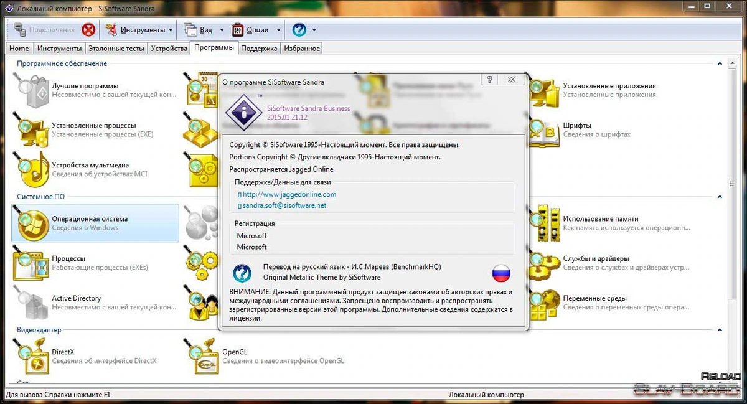Screen dimensions: 747x404
Task: Open the Поддержка tab
Action: tap(259, 49)
